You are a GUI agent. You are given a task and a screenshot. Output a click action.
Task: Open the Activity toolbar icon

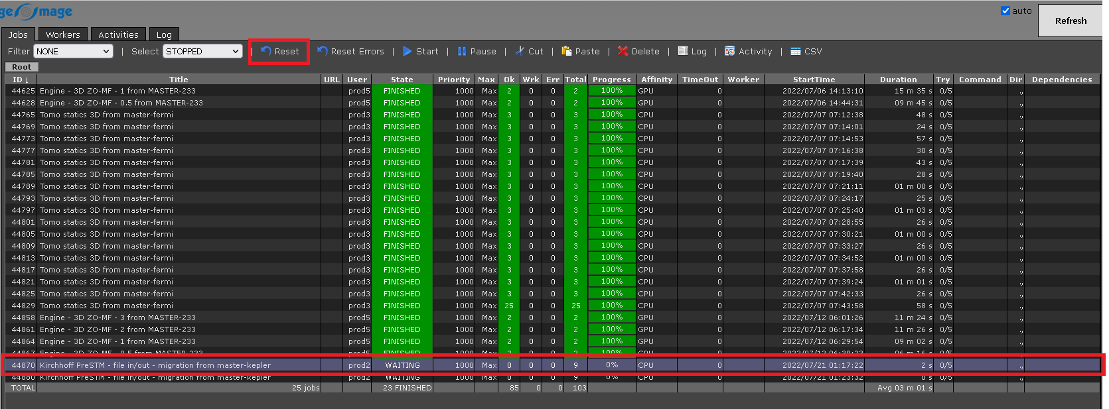(730, 51)
